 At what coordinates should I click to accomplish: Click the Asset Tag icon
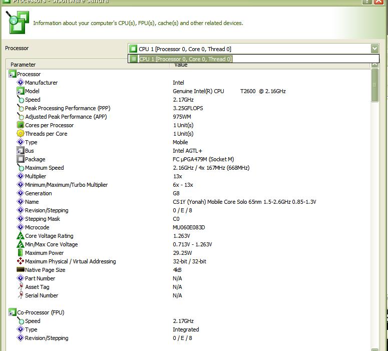pos(21,286)
